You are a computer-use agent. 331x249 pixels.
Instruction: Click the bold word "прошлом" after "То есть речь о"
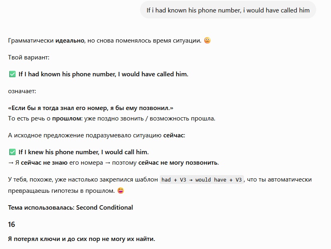67,118
